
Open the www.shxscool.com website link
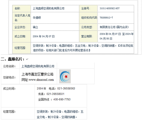click(x=41, y=80)
